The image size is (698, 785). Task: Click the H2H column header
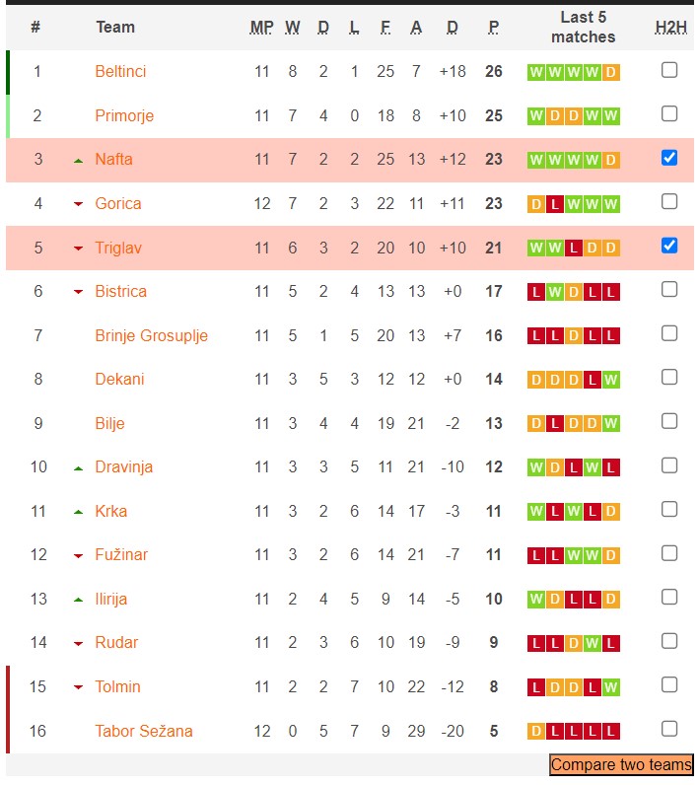(670, 28)
